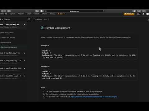Expand the Store dropdown
This screenshot has width=149, height=111.
61,14
